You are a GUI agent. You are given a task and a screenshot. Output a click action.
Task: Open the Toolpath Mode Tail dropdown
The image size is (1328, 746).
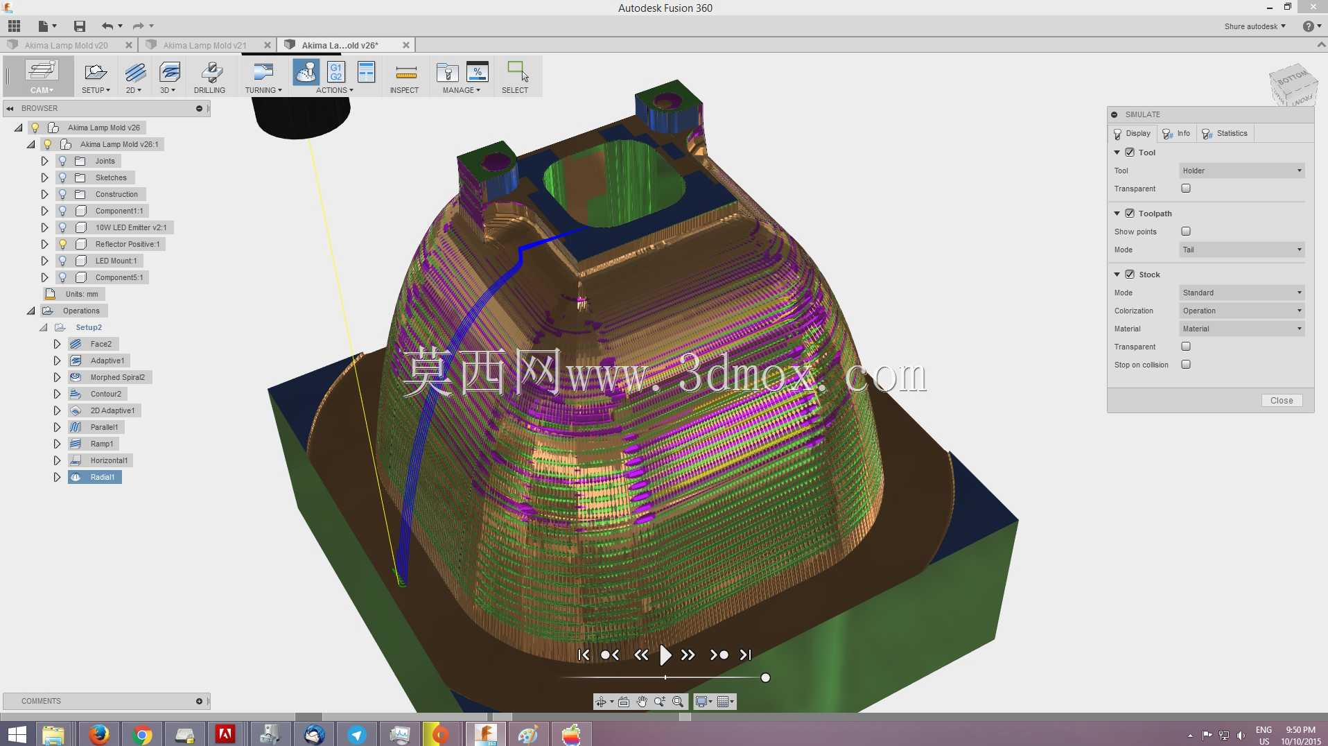(1241, 250)
